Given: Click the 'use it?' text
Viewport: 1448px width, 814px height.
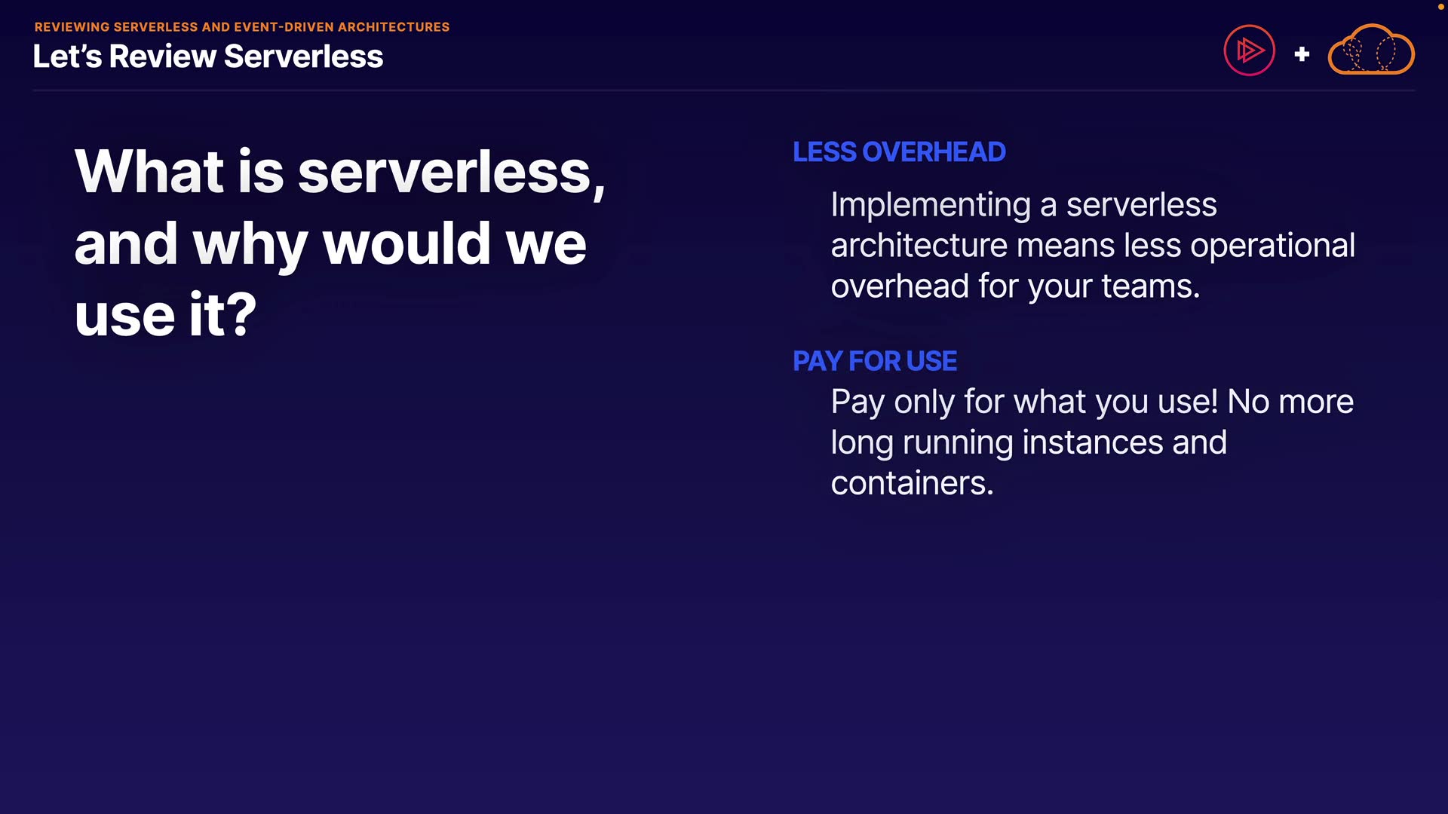Looking at the screenshot, I should click(165, 314).
